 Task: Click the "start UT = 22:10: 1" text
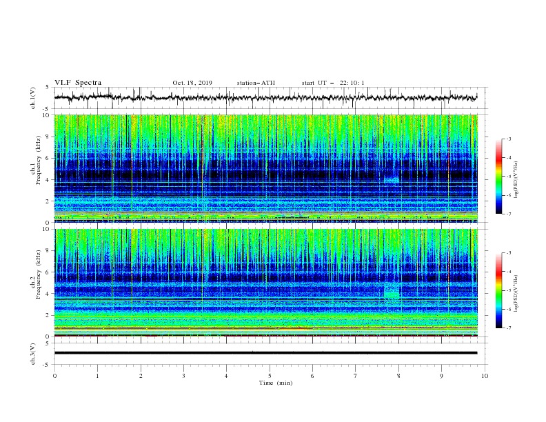(x=333, y=83)
